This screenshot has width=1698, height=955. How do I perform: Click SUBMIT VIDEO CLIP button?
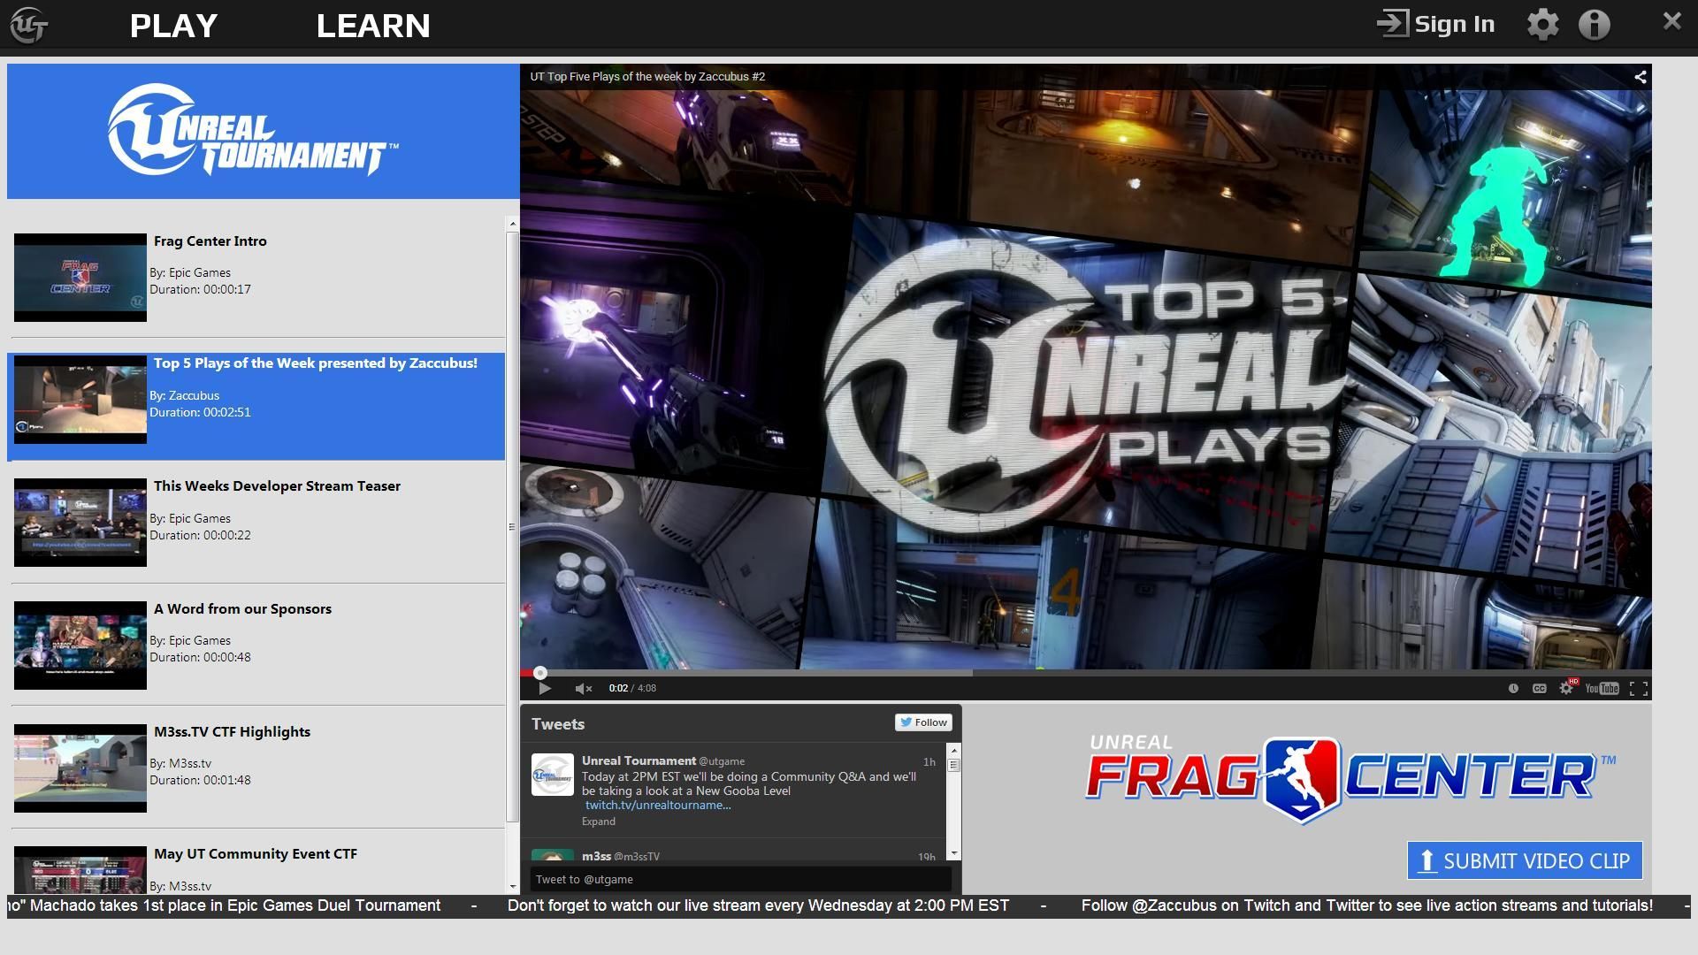click(1525, 860)
